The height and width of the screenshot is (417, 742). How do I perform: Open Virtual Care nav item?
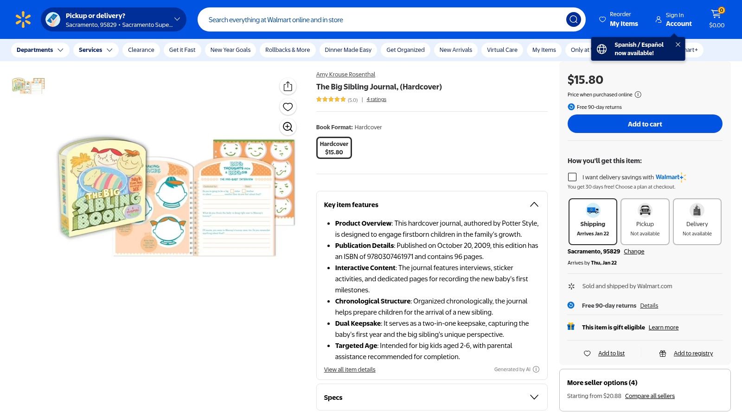click(x=502, y=50)
